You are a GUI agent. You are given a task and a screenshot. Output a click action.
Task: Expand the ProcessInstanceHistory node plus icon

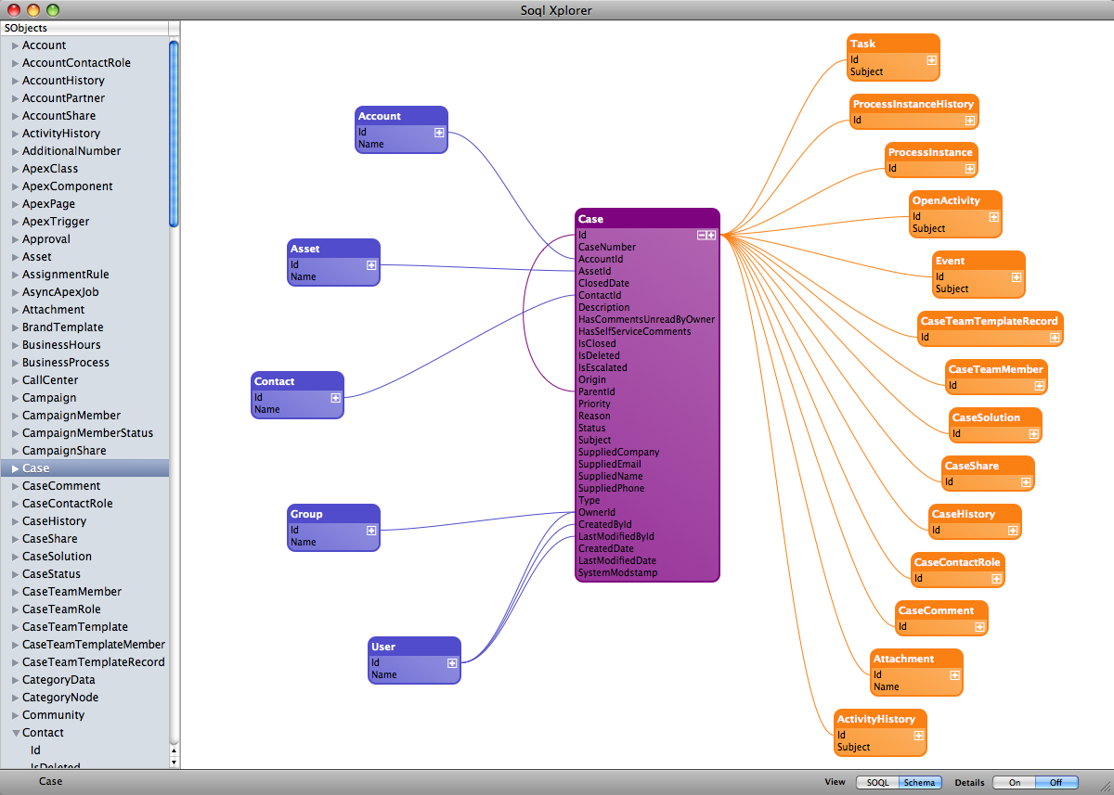tap(970, 121)
